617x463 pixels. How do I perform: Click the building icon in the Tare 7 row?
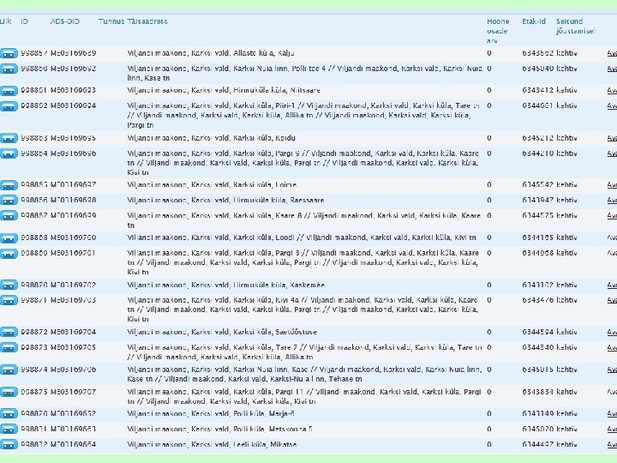pyautogui.click(x=9, y=347)
